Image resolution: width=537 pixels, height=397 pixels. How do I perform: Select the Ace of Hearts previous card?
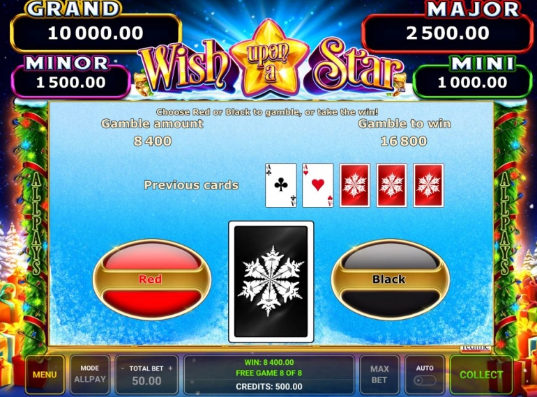(318, 185)
